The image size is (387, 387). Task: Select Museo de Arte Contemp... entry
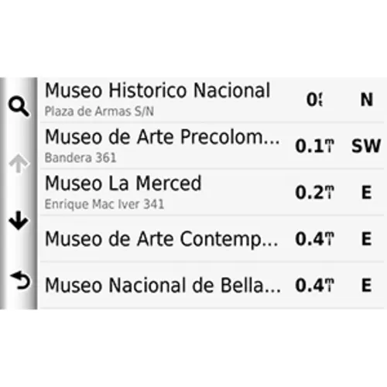211,238
